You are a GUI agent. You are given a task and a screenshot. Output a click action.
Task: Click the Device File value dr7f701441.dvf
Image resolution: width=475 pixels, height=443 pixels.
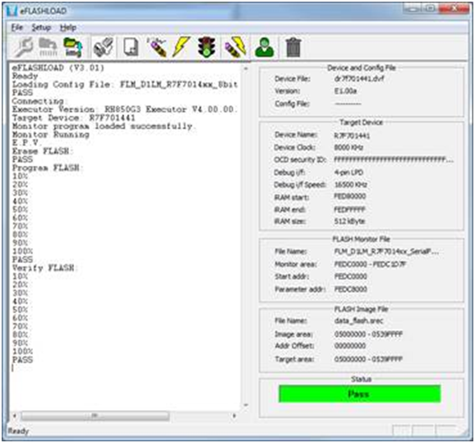[359, 79]
